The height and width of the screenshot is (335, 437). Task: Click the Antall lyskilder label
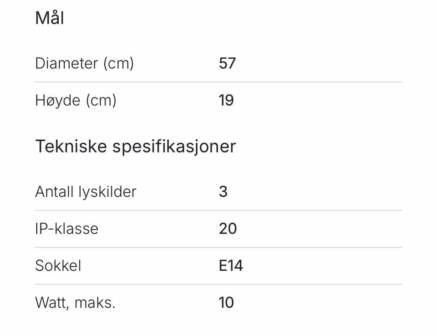(x=86, y=192)
